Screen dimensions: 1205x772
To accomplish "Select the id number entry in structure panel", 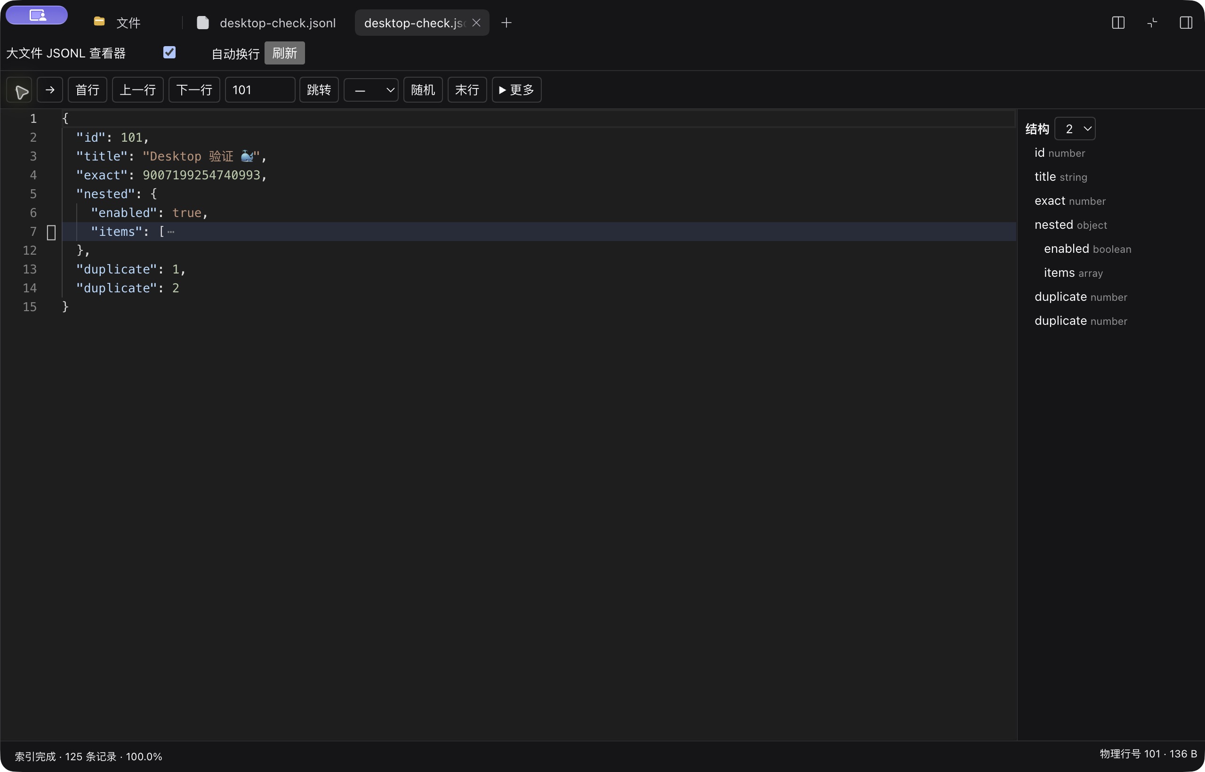I will 1060,153.
